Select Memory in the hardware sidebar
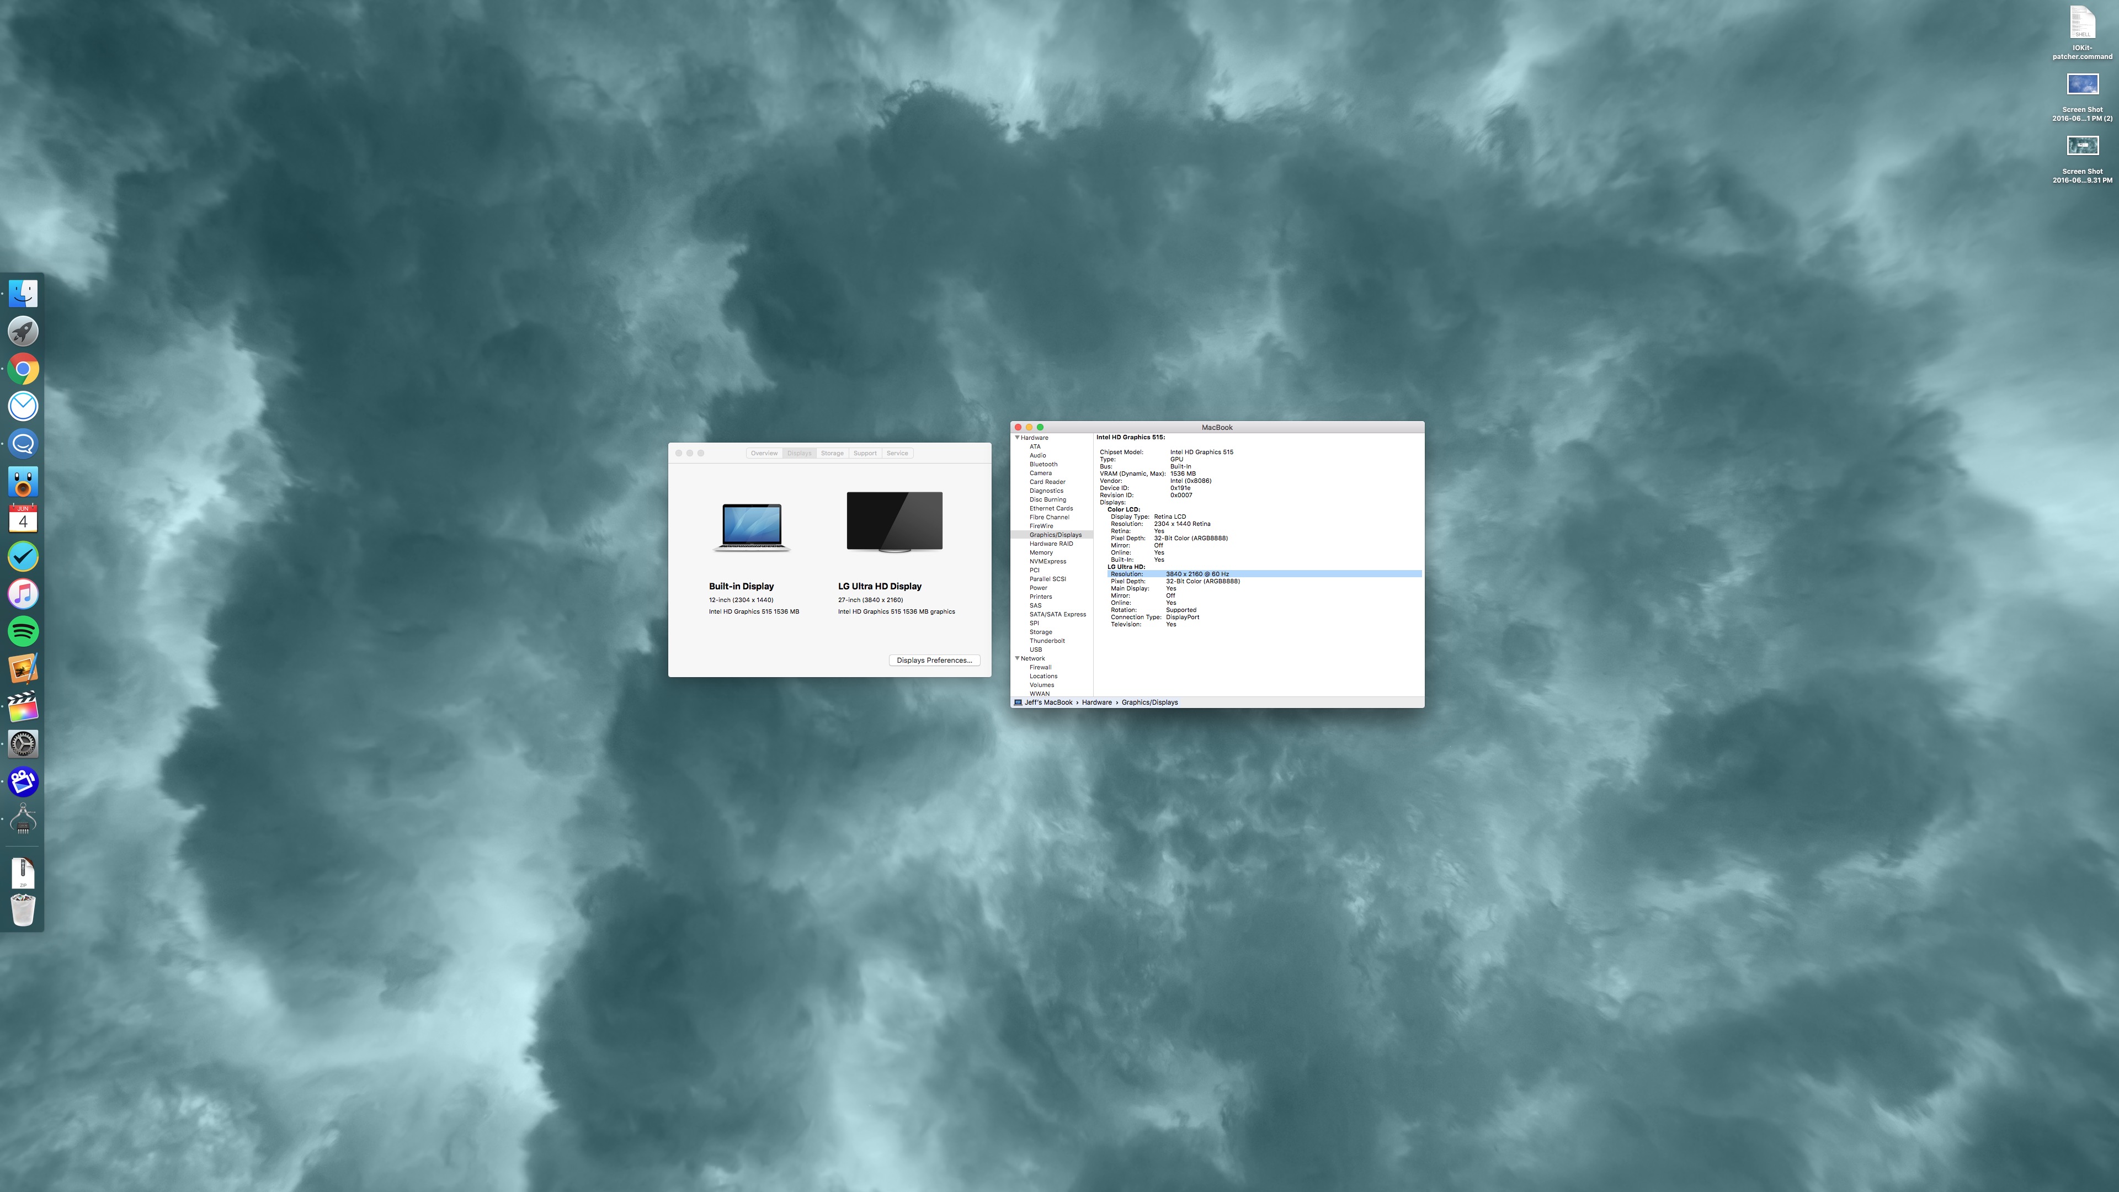 click(1041, 552)
